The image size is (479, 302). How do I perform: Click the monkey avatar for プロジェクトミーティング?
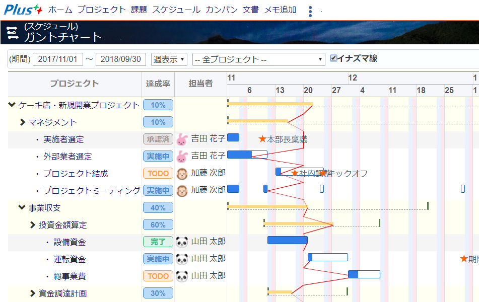click(182, 191)
